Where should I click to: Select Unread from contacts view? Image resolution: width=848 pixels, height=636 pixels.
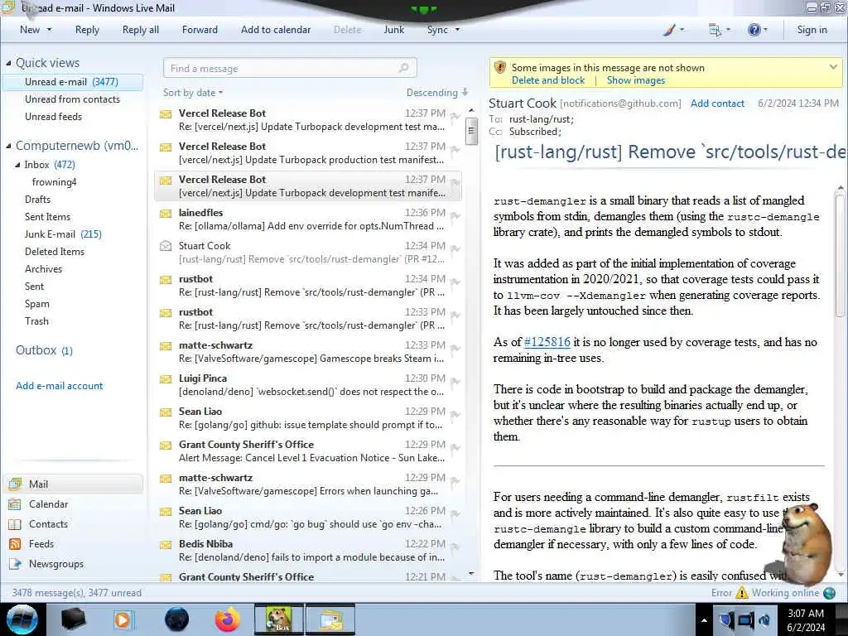(x=72, y=99)
